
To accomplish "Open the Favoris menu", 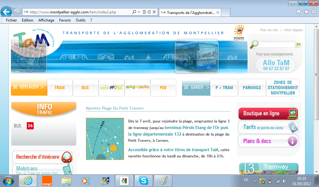I will coord(65,20).
